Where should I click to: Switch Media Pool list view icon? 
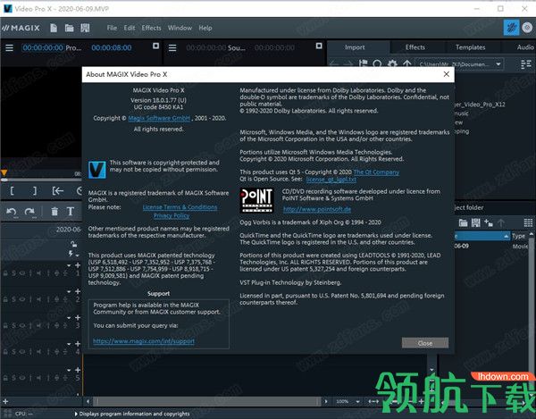[x=526, y=64]
